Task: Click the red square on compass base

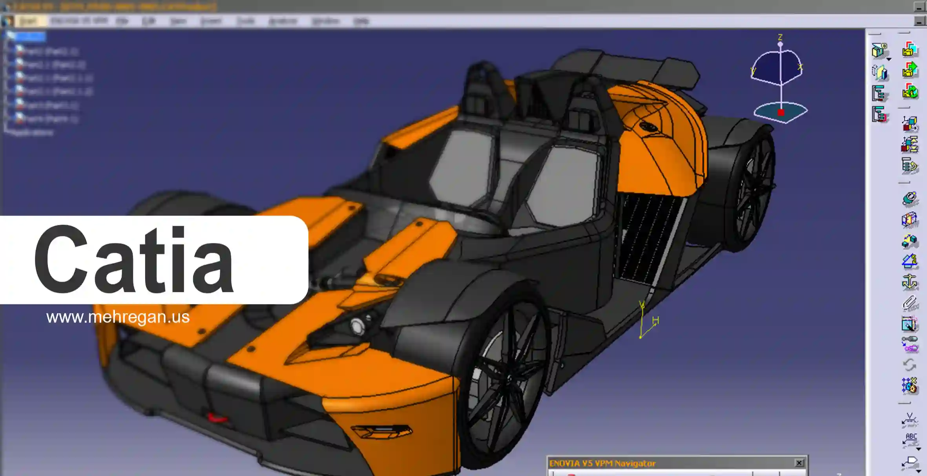Action: pos(781,113)
